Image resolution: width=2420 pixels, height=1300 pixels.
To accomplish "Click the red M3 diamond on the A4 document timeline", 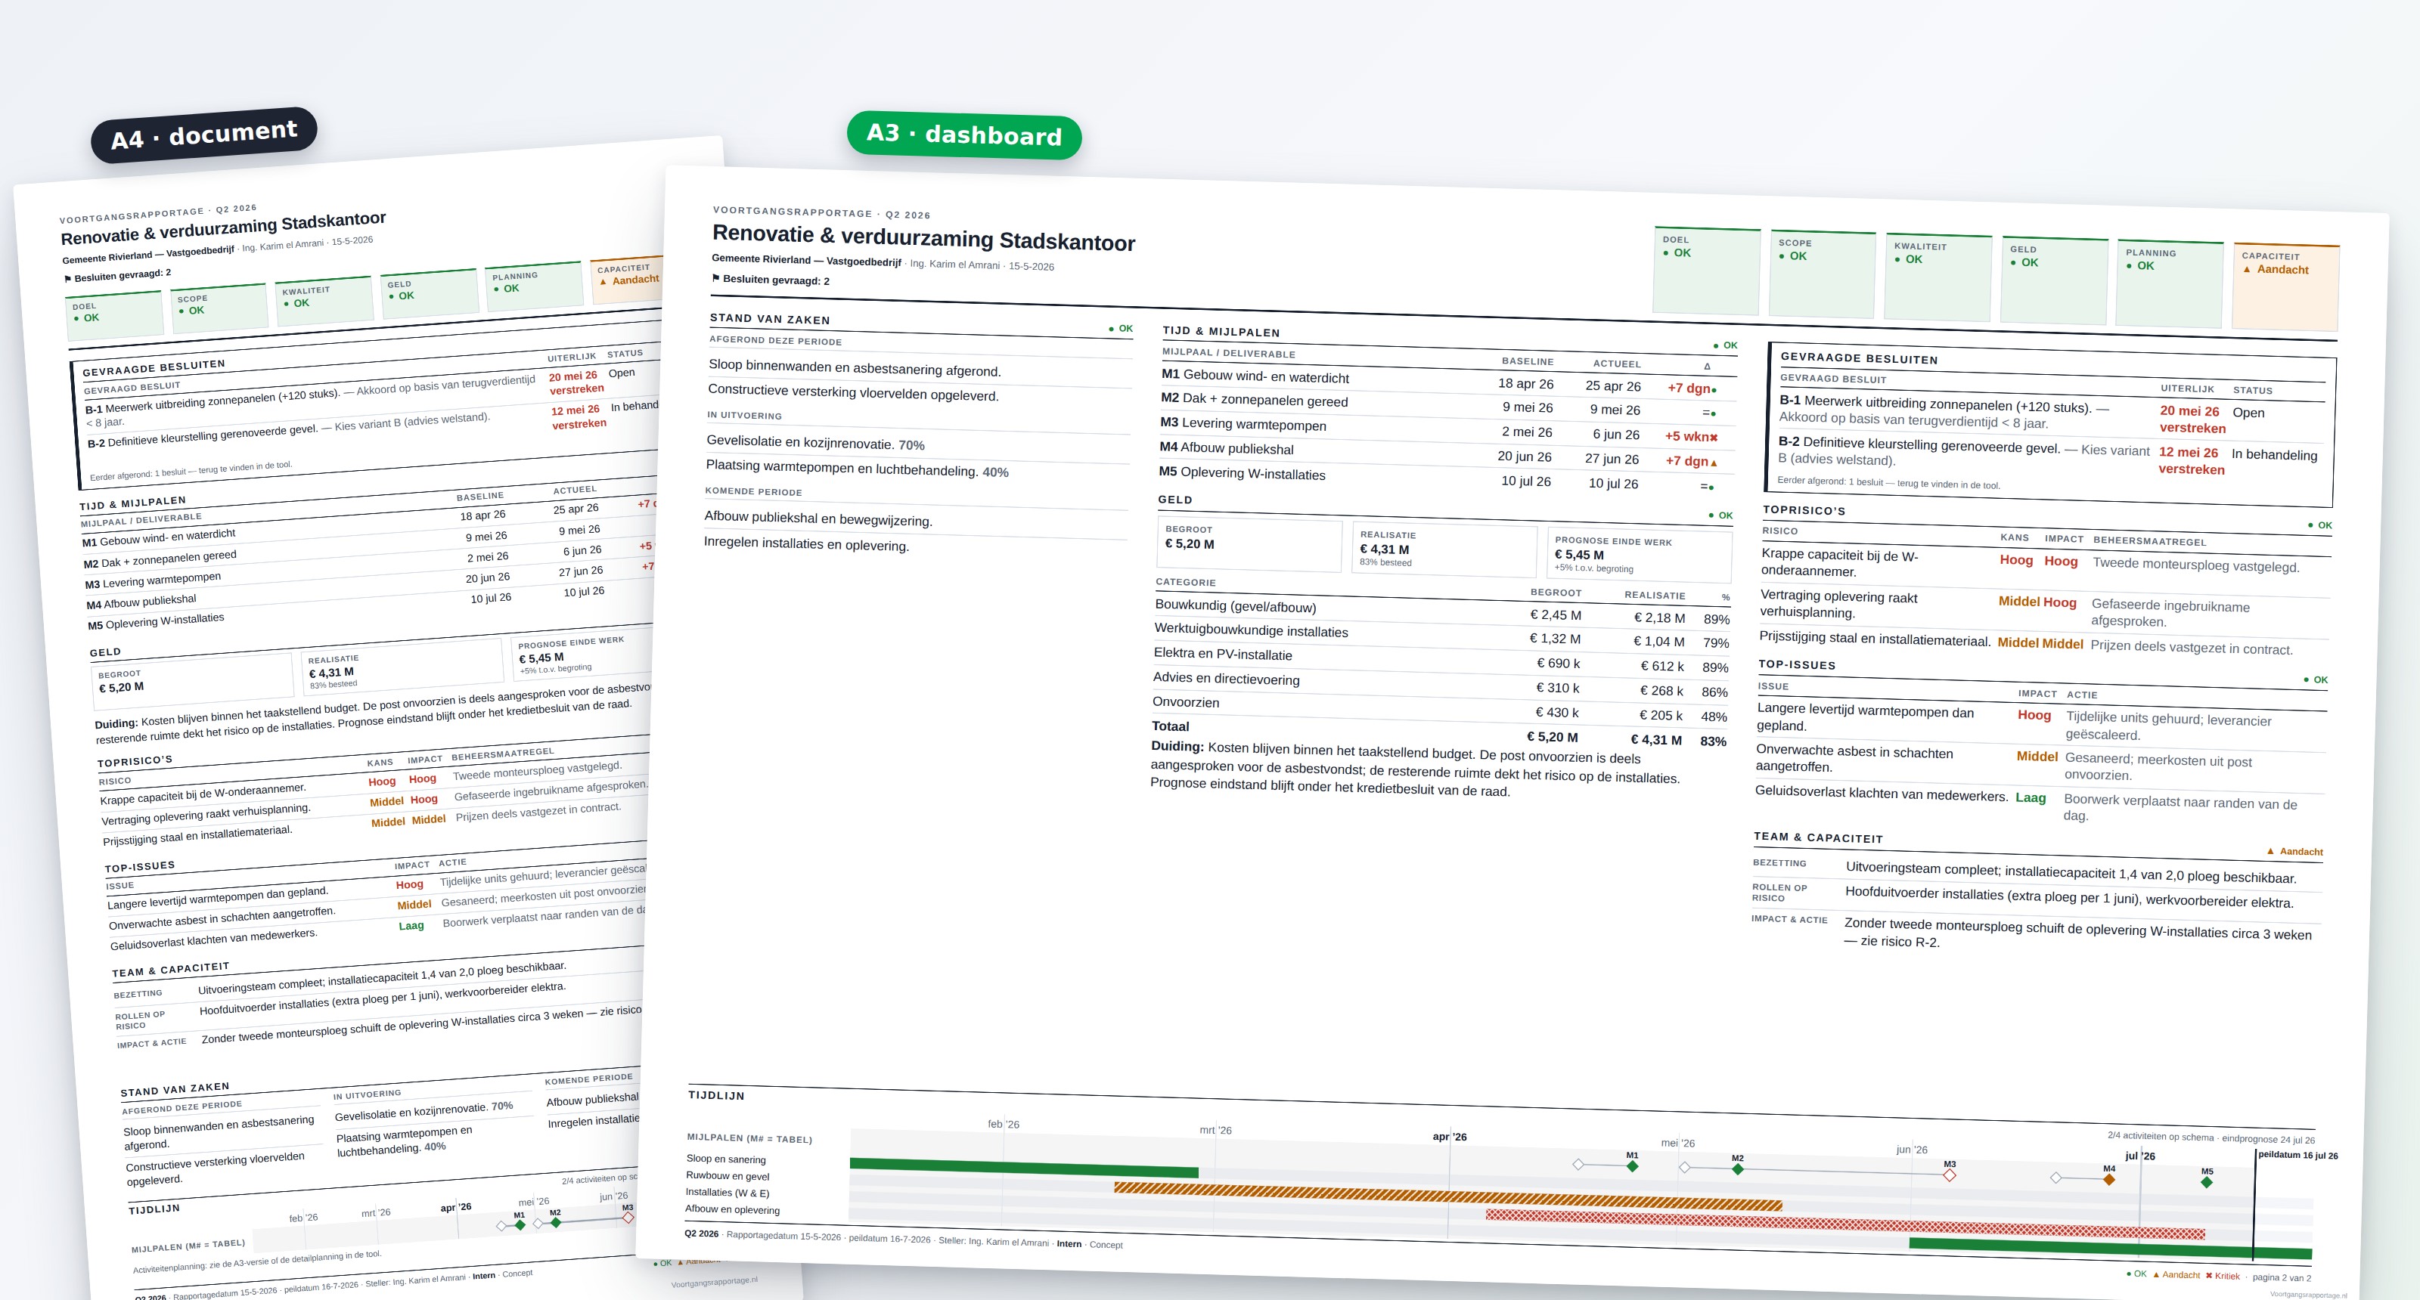I will 628,1218.
